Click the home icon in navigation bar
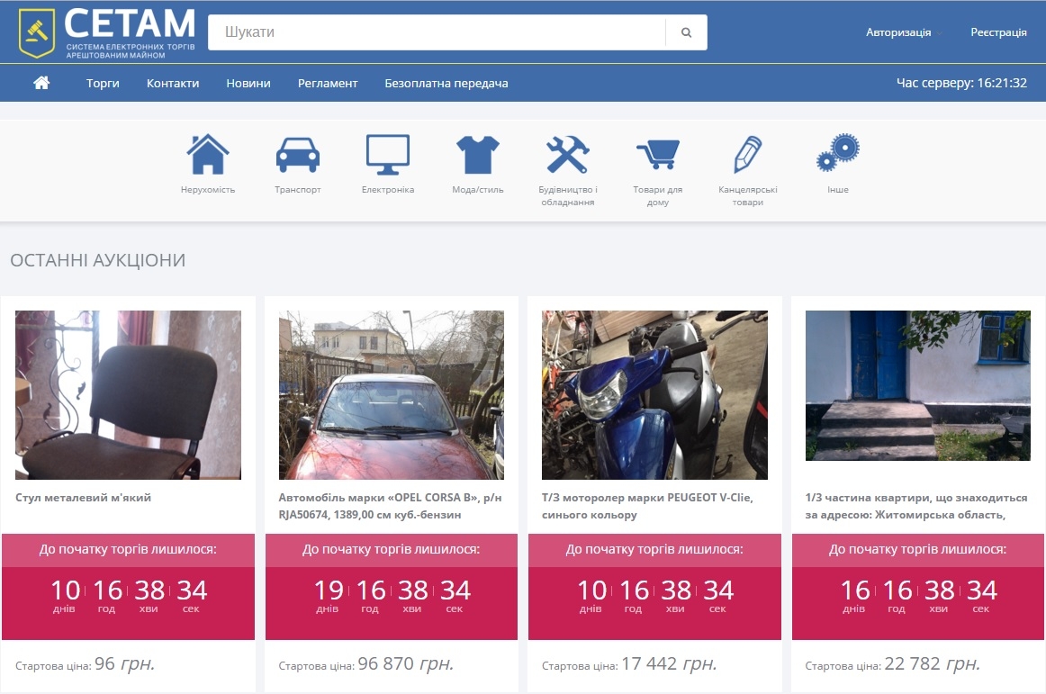Viewport: 1046px width, 694px height. 41,83
